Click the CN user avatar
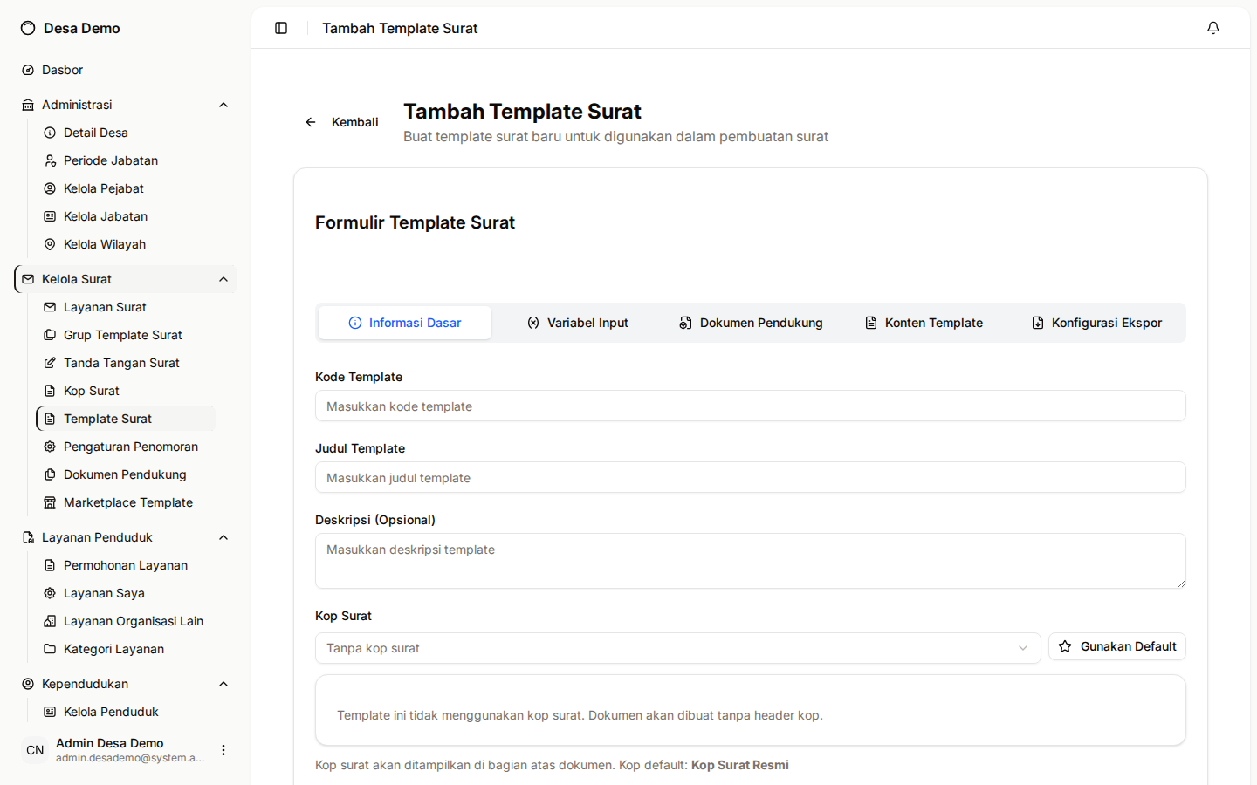Viewport: 1257px width, 785px height. point(35,750)
